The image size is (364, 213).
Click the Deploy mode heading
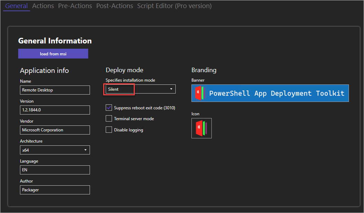125,70
